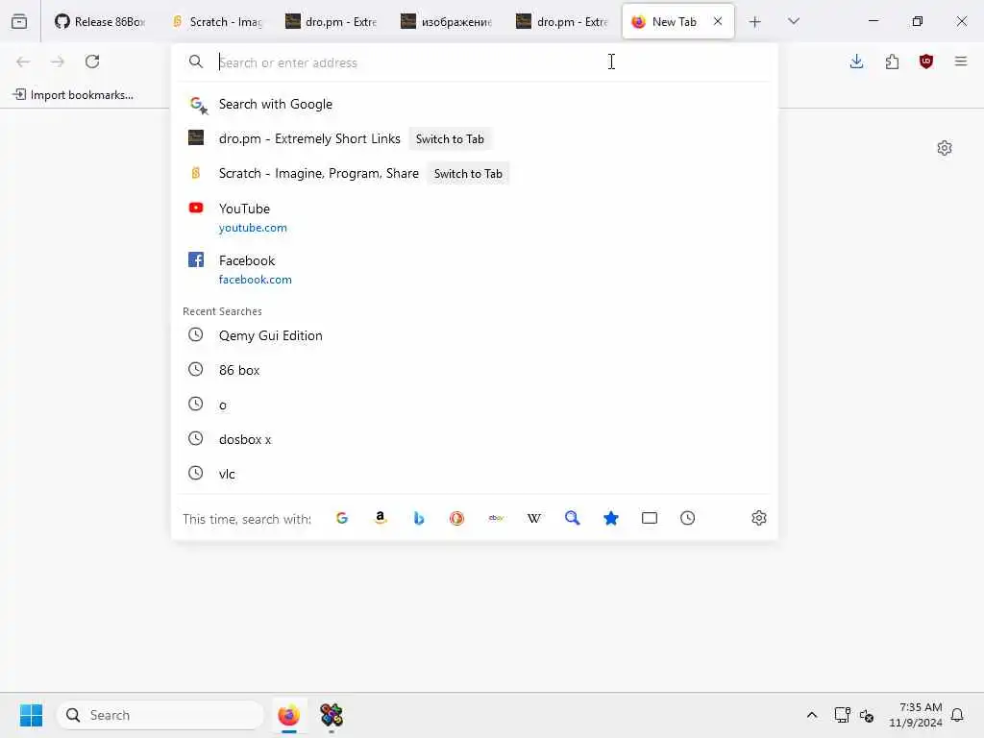Screen dimensions: 984x738
Task: Open a new tab with plus button
Action: point(755,22)
